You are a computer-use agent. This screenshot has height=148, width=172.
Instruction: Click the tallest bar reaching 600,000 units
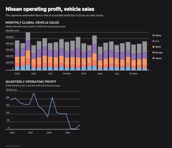pyautogui.click(x=28, y=51)
